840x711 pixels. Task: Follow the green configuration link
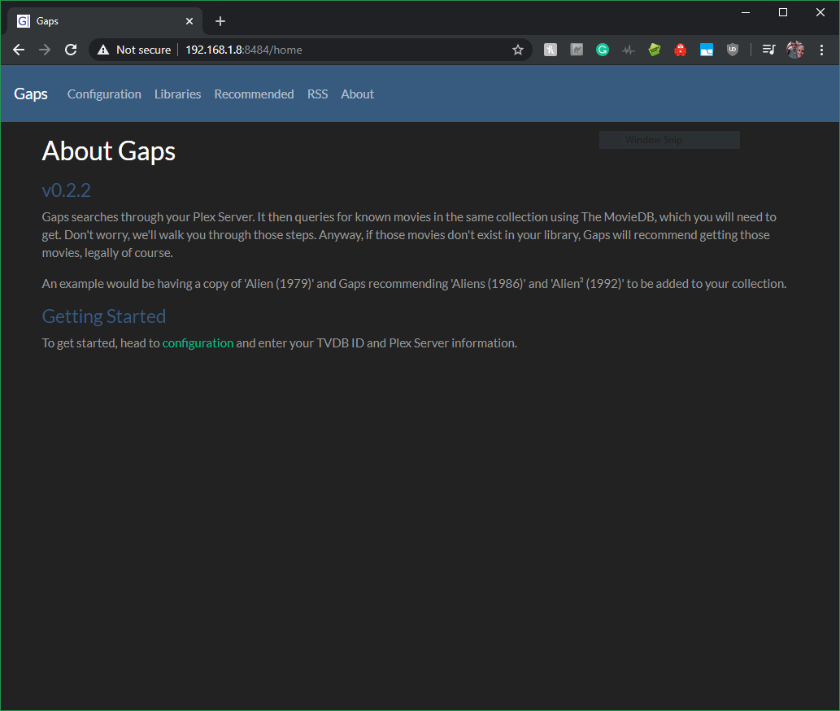pyautogui.click(x=198, y=343)
